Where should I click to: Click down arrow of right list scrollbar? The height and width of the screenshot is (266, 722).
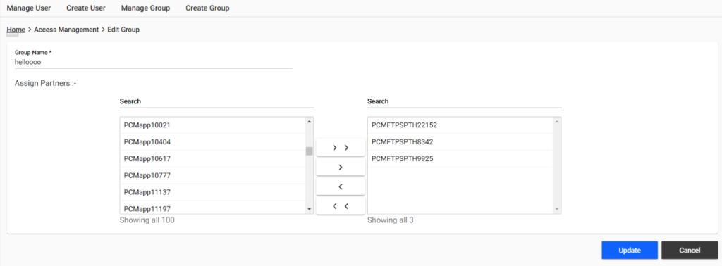pos(557,210)
